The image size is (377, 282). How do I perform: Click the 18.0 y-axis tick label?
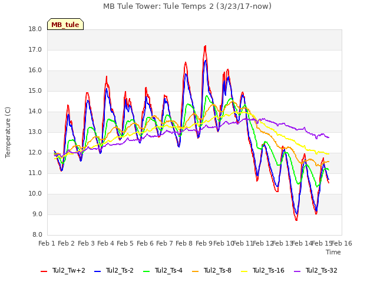coord(35,29)
